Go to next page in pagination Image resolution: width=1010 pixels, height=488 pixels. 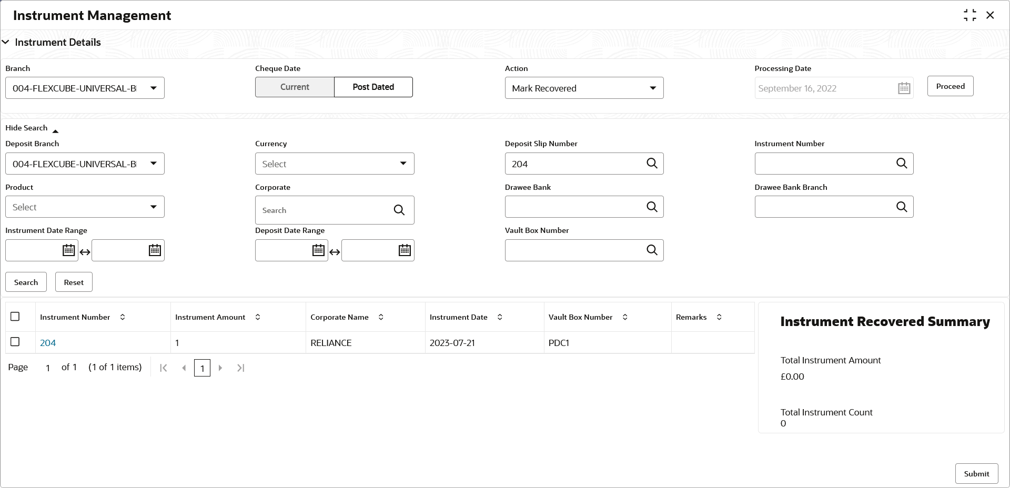pyautogui.click(x=220, y=368)
